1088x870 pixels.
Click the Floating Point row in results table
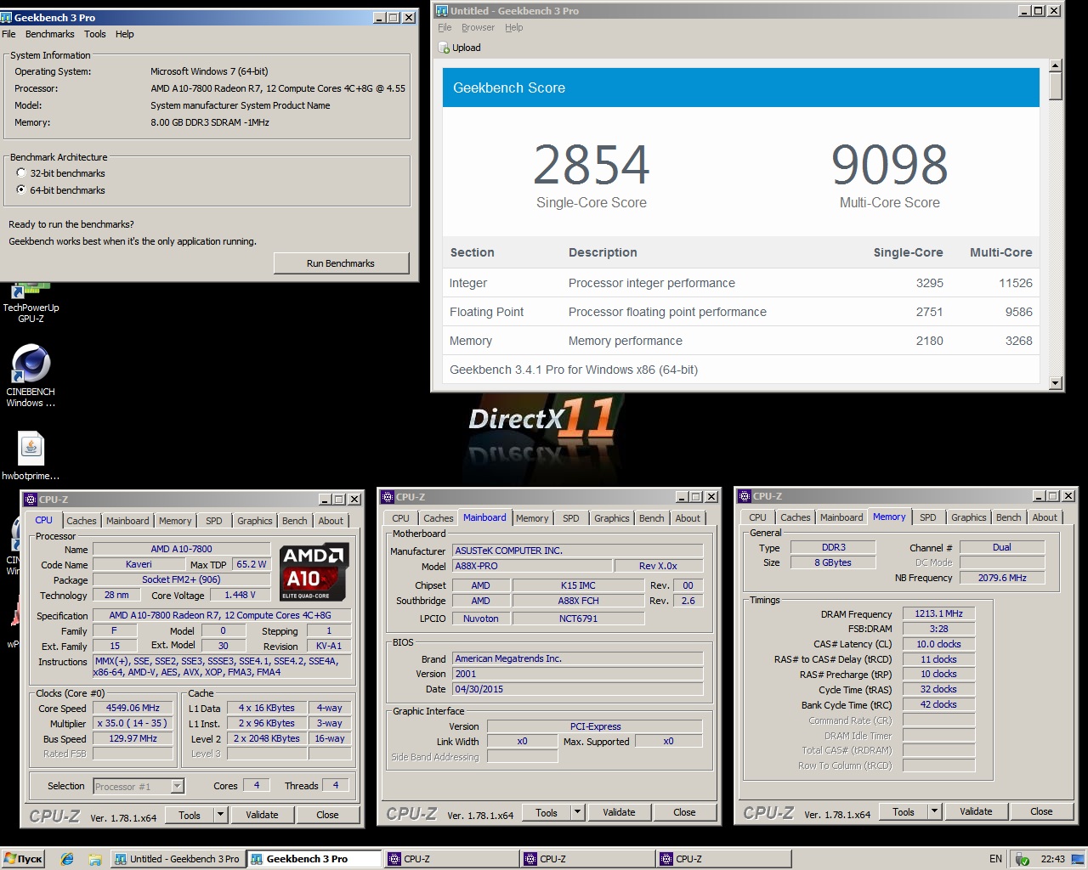click(741, 312)
